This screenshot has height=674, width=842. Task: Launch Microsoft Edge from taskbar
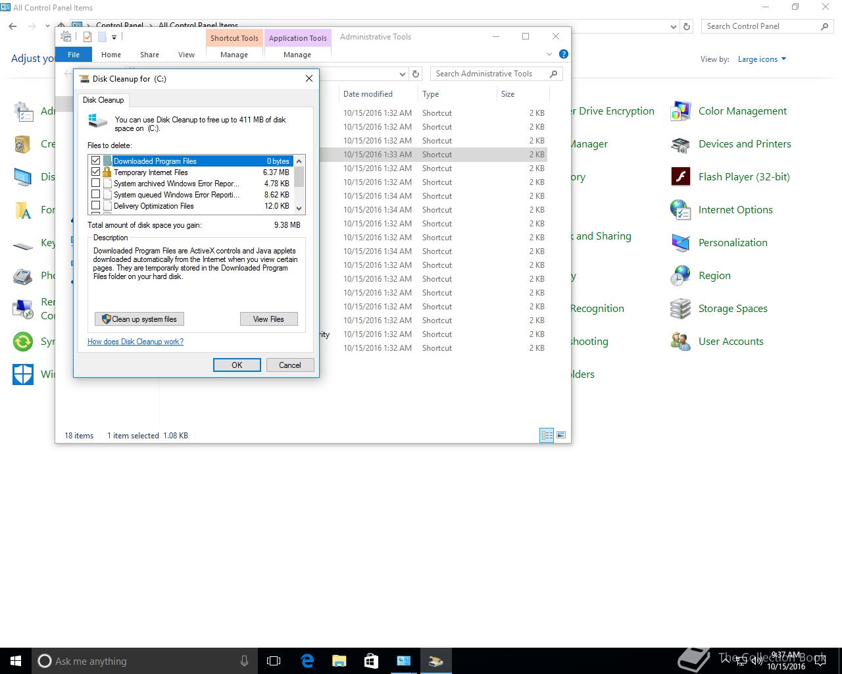[307, 661]
